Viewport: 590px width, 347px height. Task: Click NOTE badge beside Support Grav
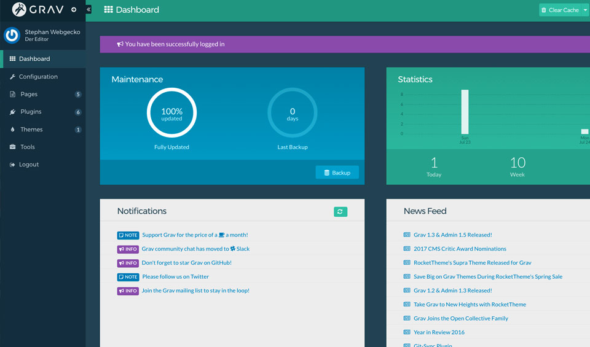pos(128,235)
